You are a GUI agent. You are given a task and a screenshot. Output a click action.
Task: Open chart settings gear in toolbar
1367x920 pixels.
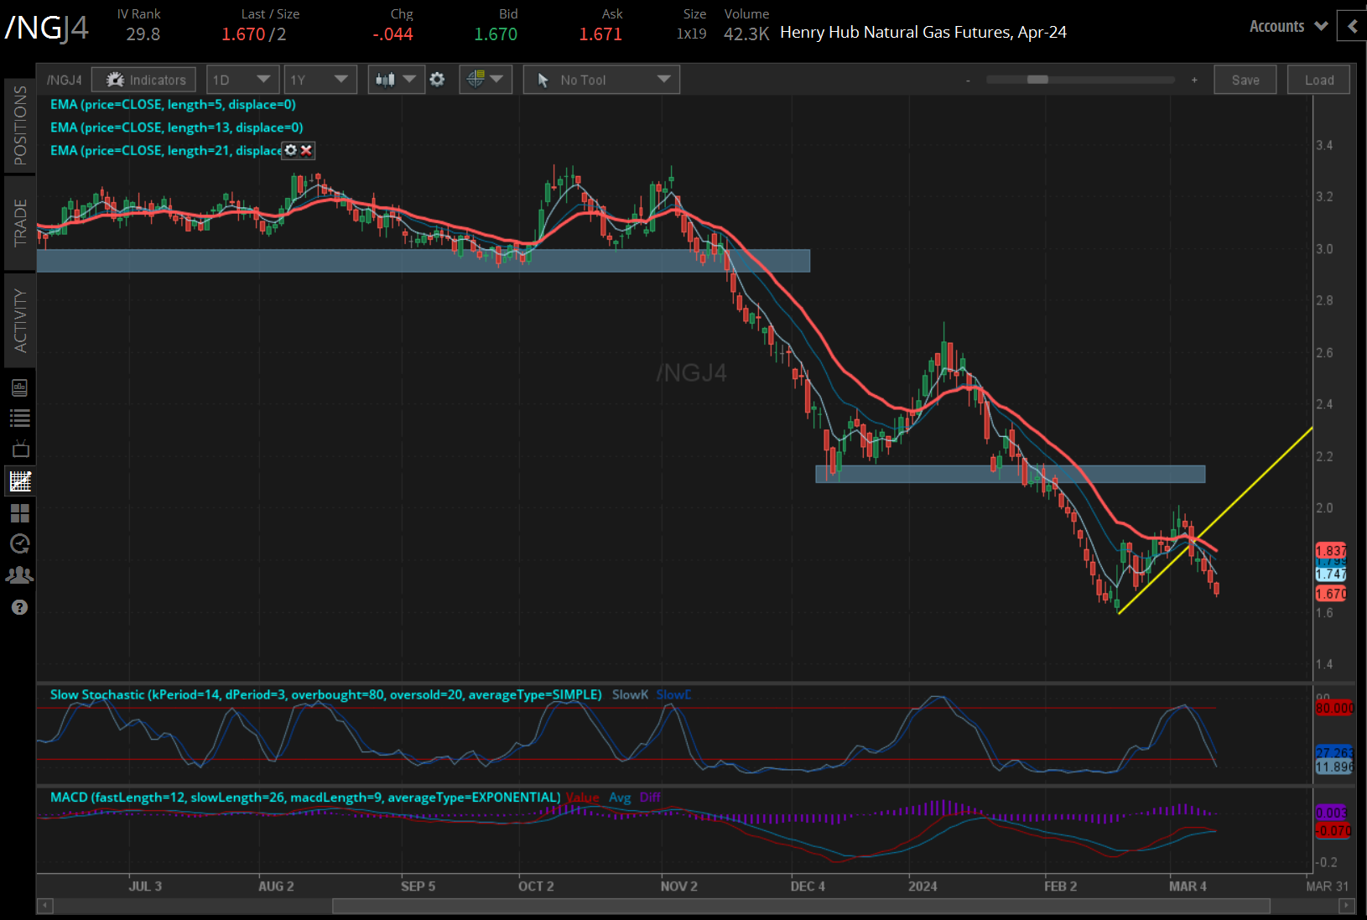tap(437, 80)
